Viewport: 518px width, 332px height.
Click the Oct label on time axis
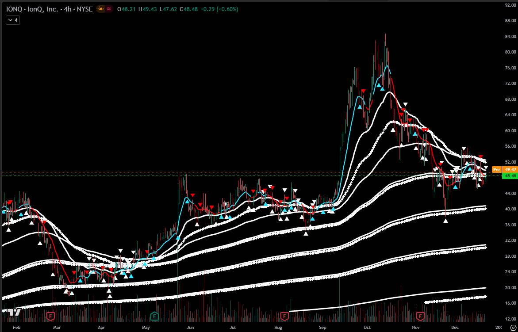click(x=367, y=327)
